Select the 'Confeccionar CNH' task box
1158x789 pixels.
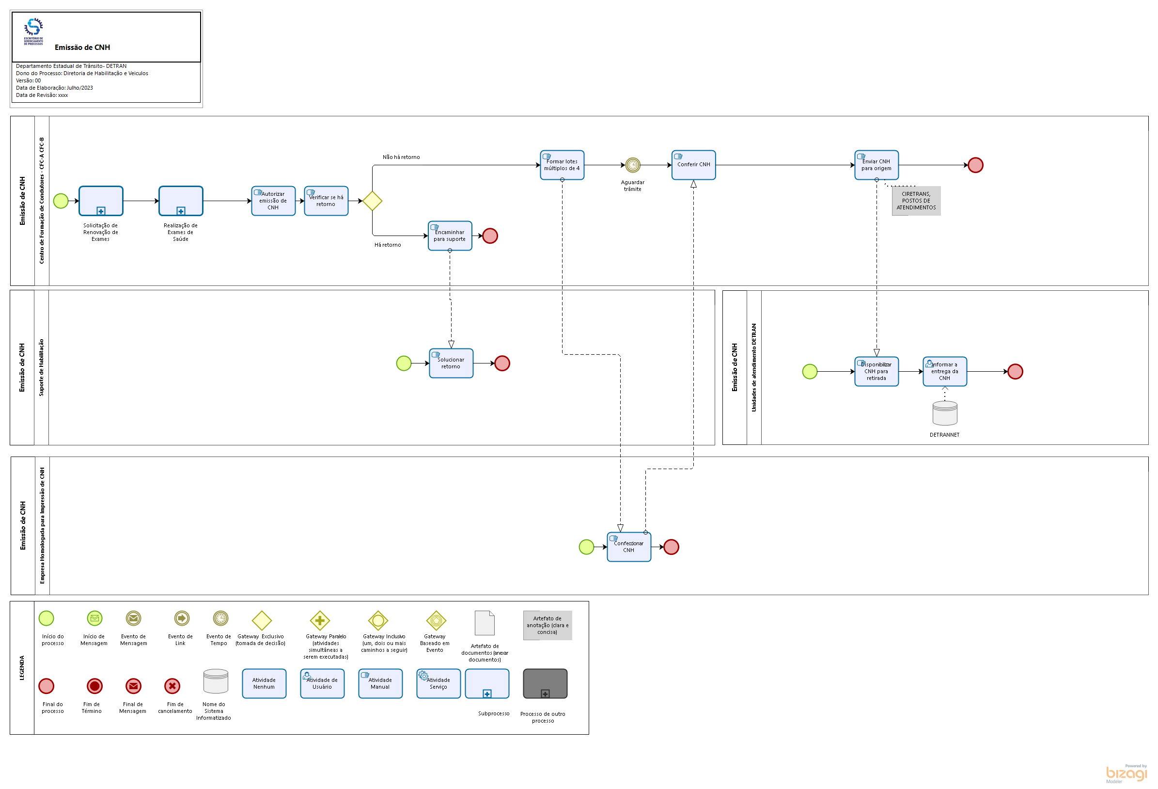coord(629,547)
